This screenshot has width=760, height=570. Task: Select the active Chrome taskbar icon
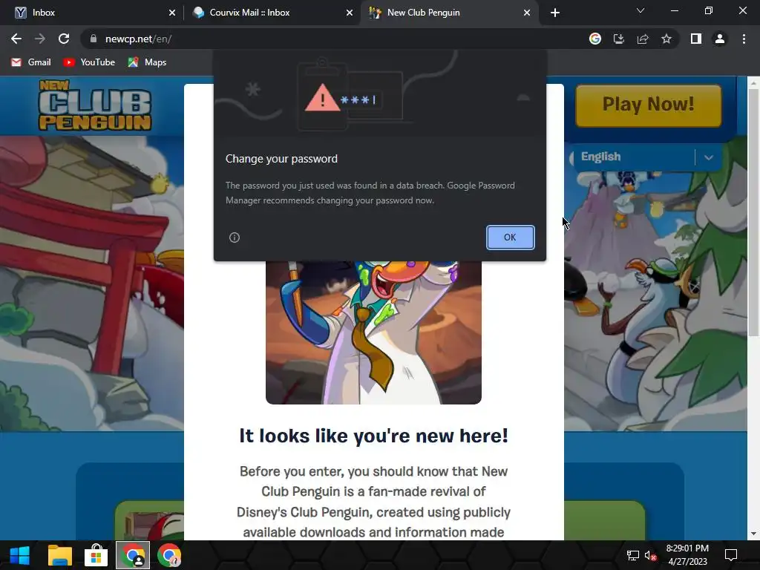pyautogui.click(x=133, y=555)
